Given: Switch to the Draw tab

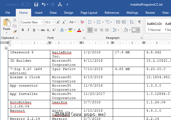Looking at the screenshot, I should click(x=53, y=13).
